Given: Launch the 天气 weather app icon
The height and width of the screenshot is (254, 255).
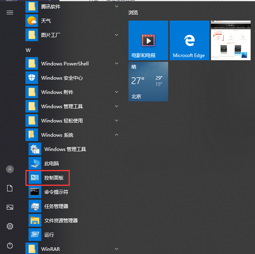Looking at the screenshot, I should (32, 21).
